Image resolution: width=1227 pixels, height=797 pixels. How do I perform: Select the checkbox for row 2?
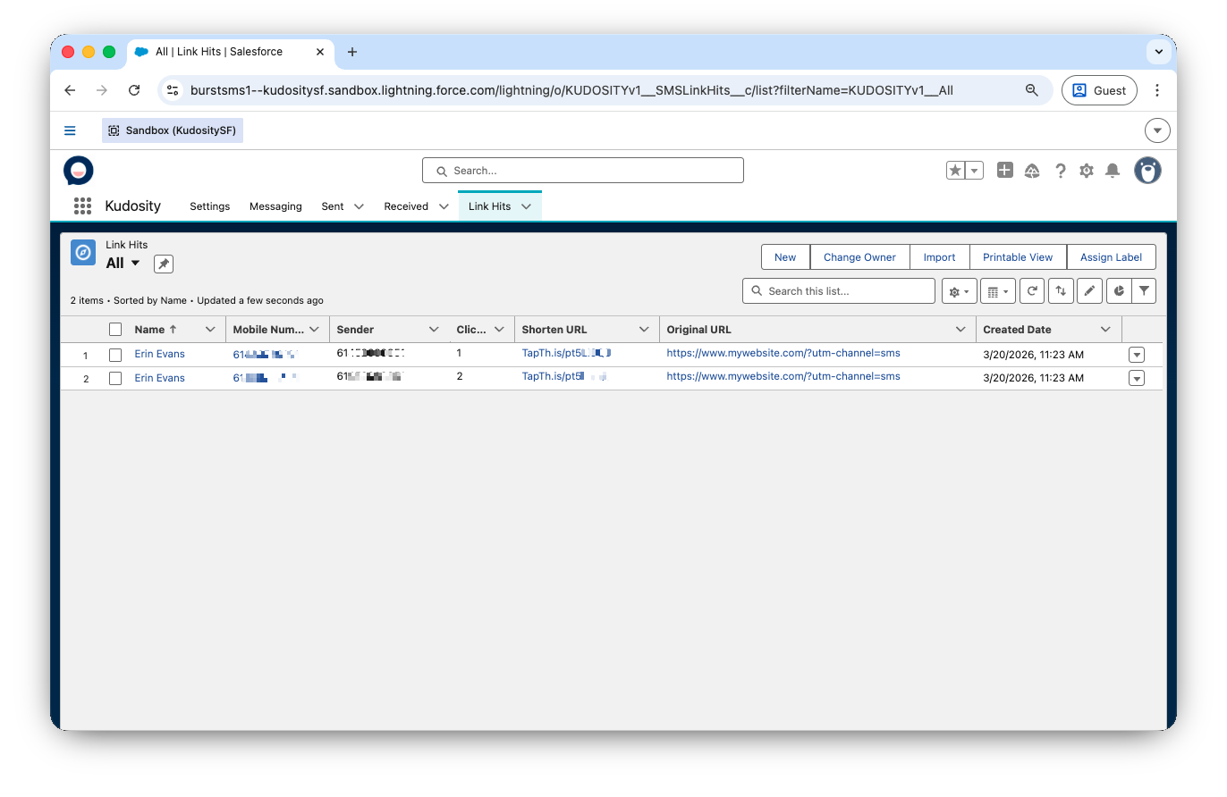[115, 379]
